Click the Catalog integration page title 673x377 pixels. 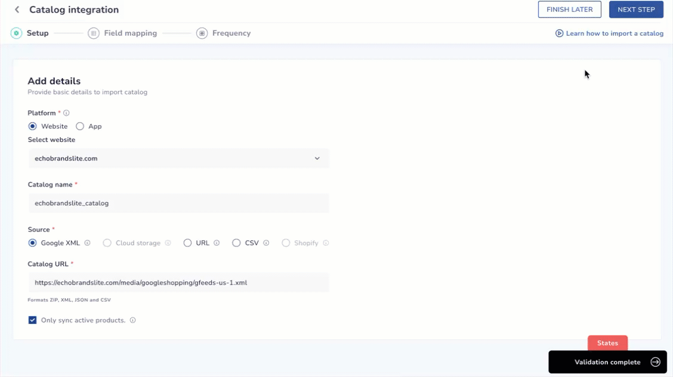74,10
